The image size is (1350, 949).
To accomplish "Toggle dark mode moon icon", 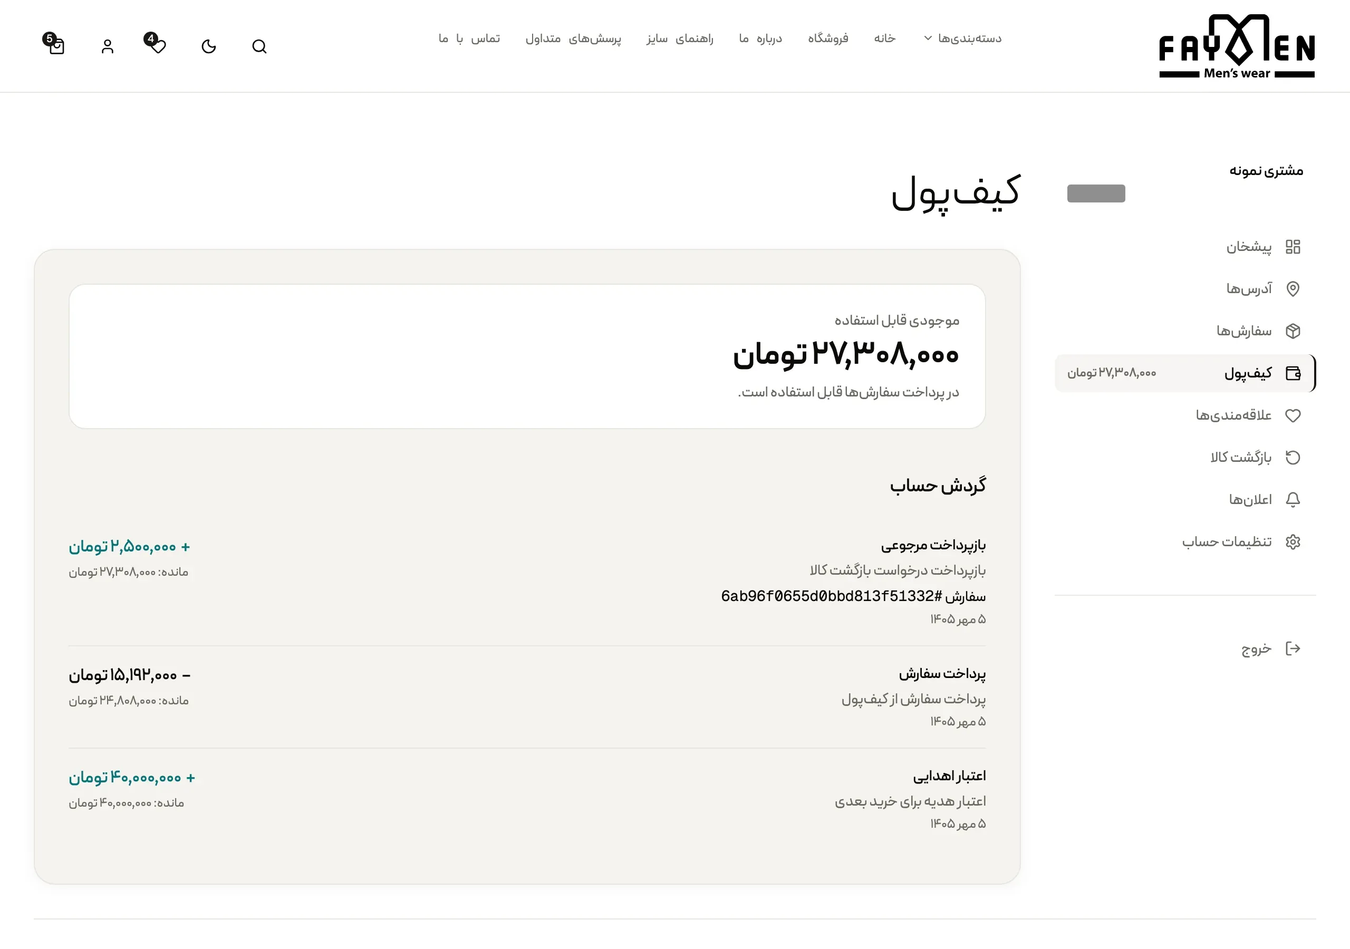I will 209,46.
